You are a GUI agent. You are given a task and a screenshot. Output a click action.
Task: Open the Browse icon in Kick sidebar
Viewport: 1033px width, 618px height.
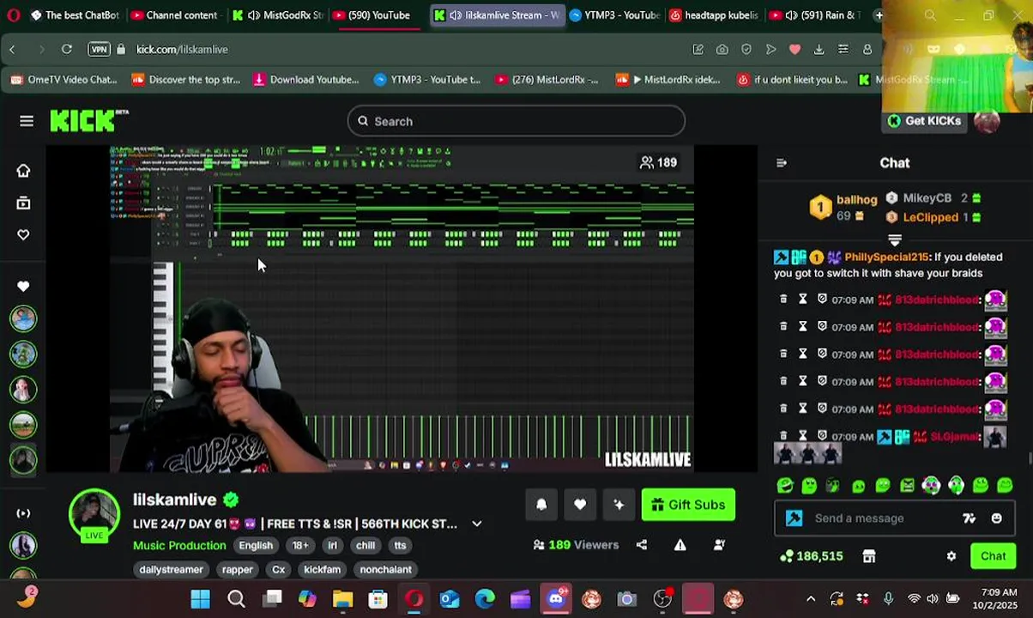(x=23, y=203)
